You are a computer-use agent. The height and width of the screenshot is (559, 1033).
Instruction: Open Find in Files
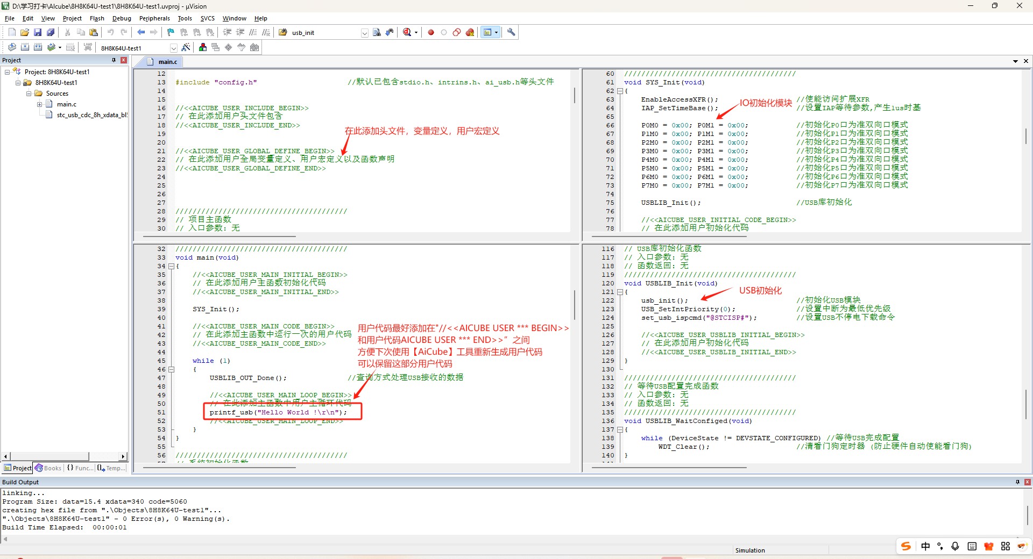point(283,32)
